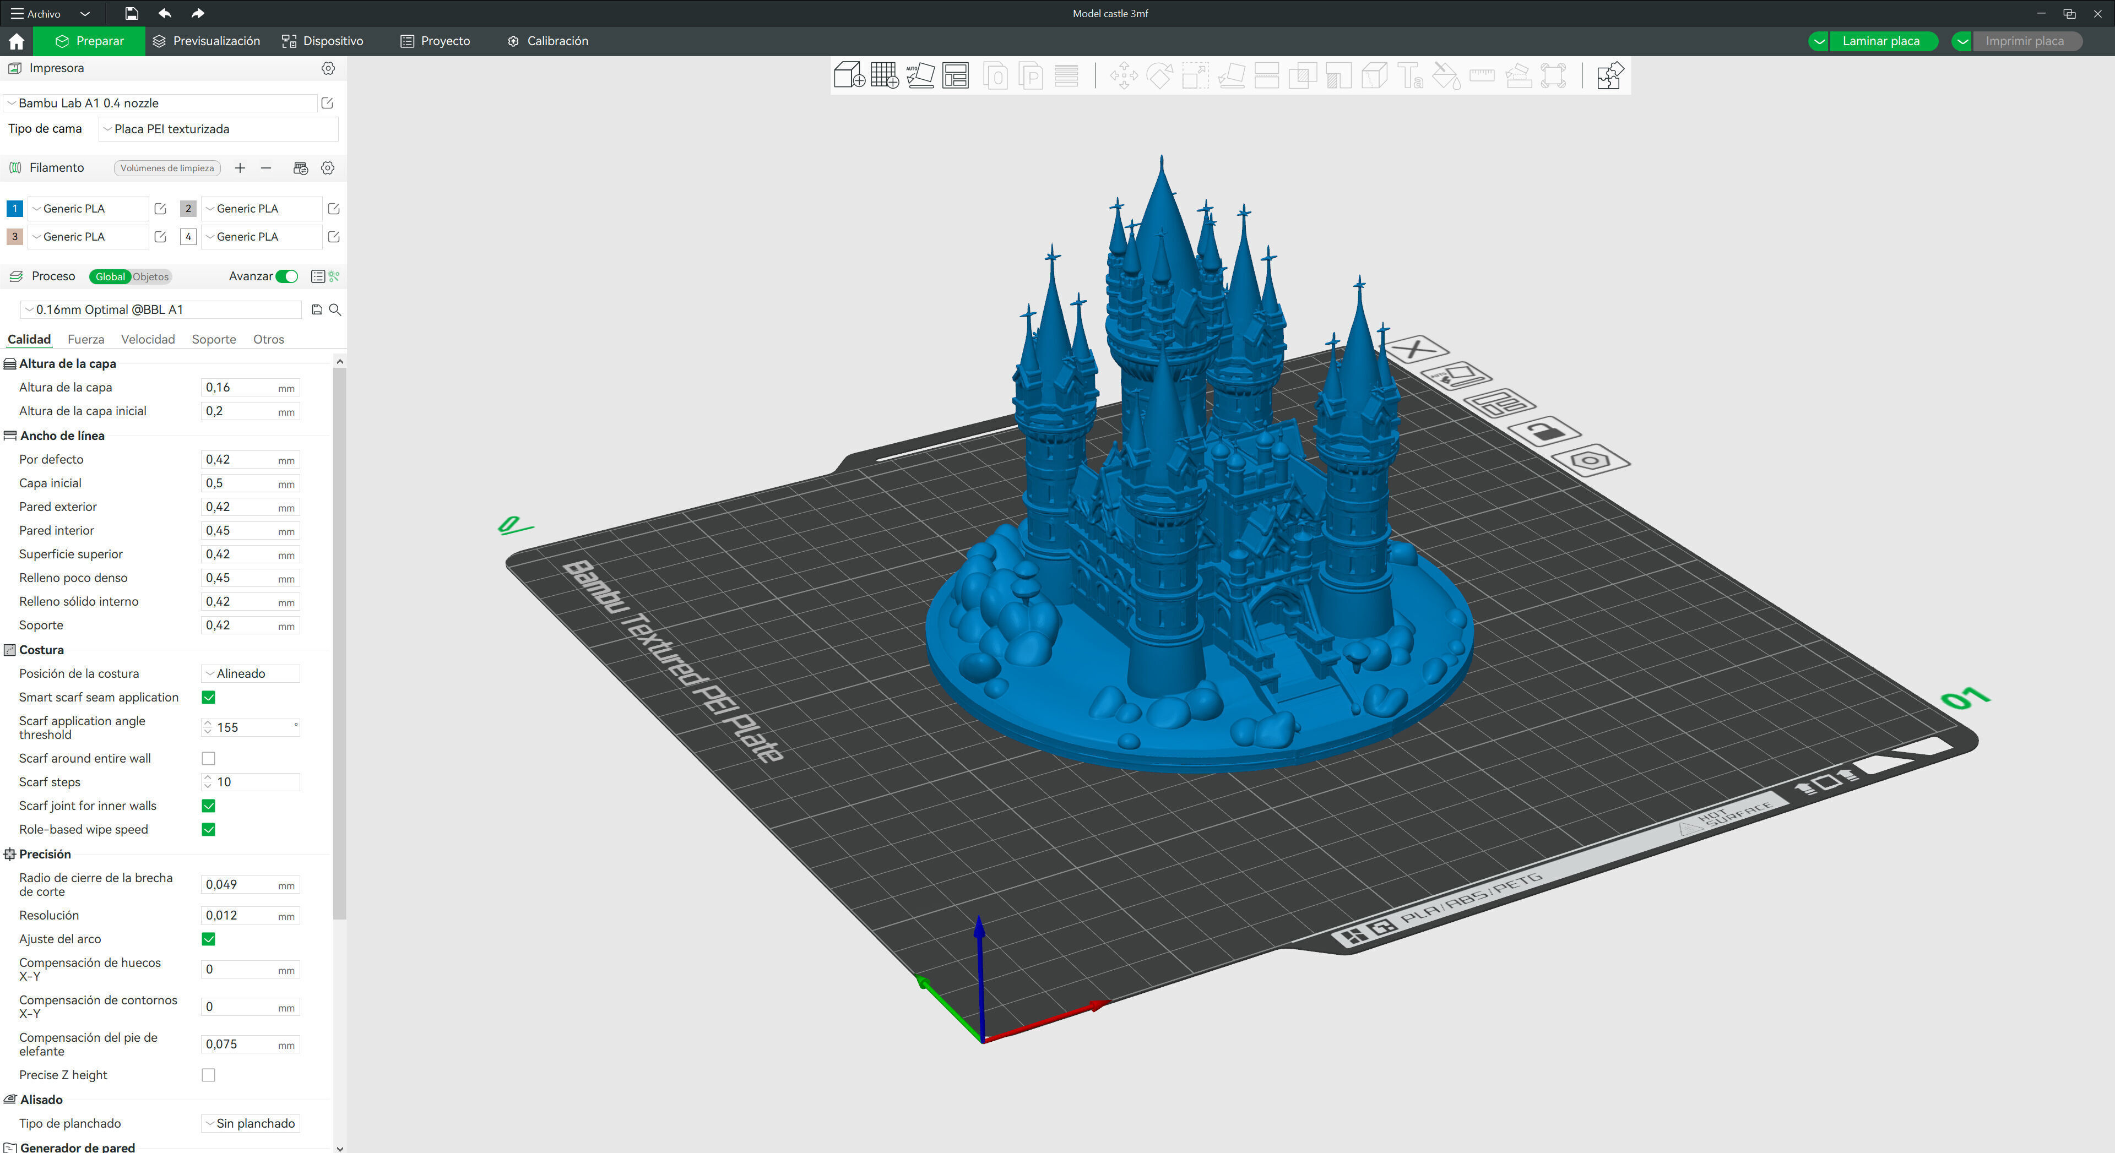This screenshot has width=2115, height=1153.
Task: Switch to Soporte settings tab
Action: 214,340
